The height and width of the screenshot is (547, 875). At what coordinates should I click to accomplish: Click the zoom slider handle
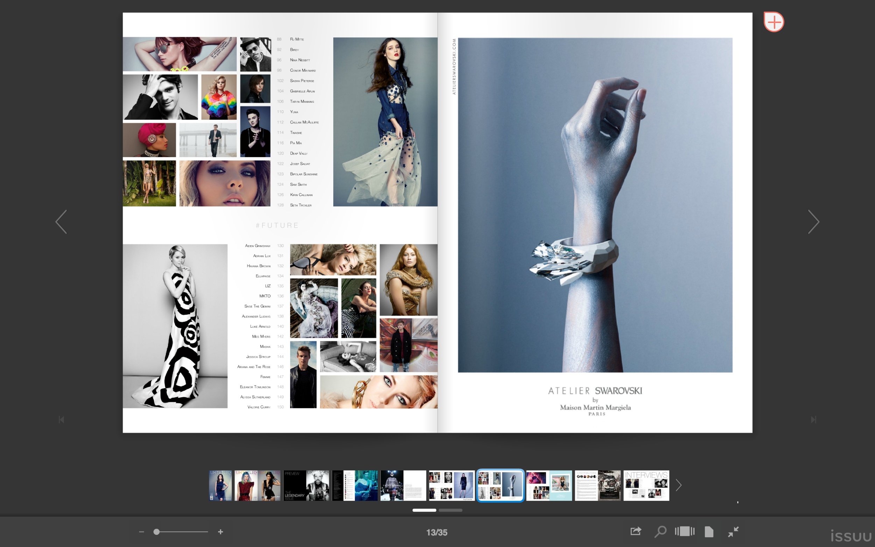(x=156, y=532)
